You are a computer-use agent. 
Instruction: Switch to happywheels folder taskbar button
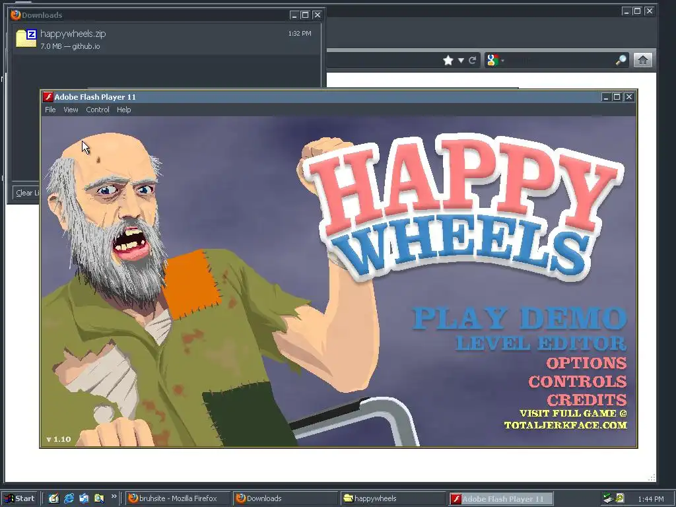(392, 498)
